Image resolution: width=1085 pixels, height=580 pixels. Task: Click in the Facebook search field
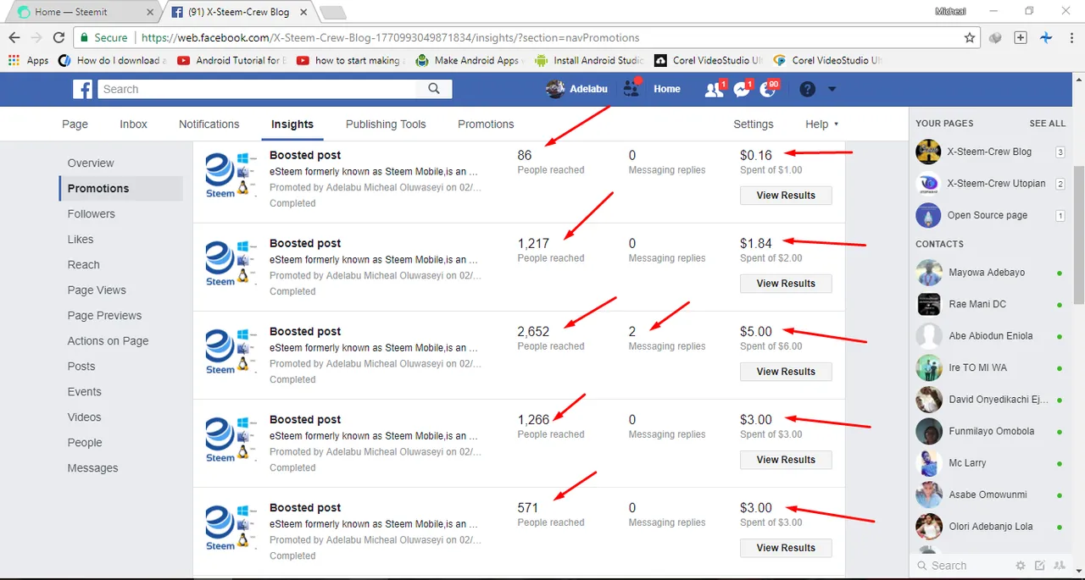point(257,89)
